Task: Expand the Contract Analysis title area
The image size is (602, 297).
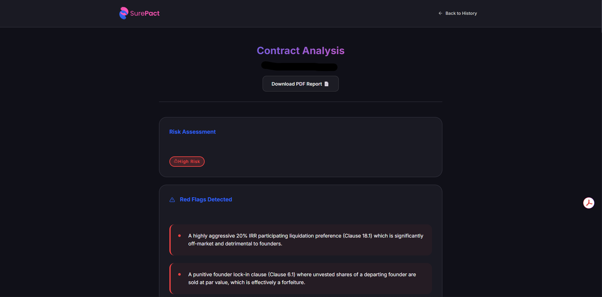Action: click(x=300, y=50)
